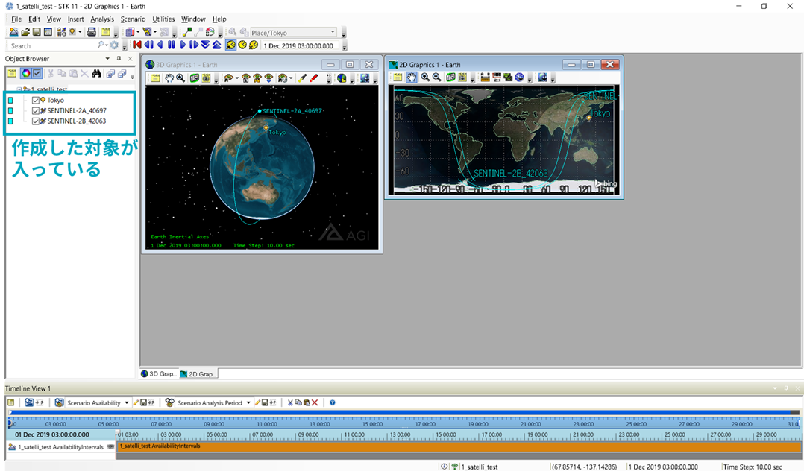The width and height of the screenshot is (804, 471).
Task: Decrease time step with down arrows
Action: [205, 45]
